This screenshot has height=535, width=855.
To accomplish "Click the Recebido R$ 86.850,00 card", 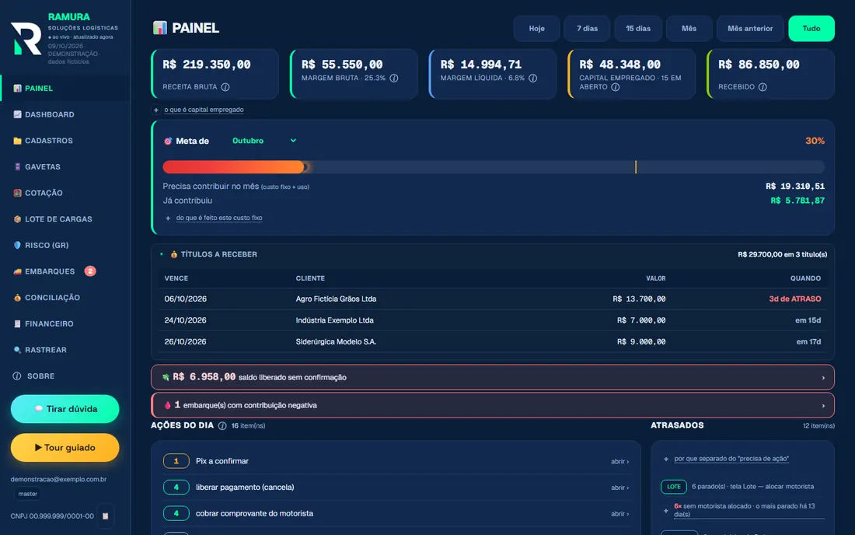I will [x=770, y=74].
